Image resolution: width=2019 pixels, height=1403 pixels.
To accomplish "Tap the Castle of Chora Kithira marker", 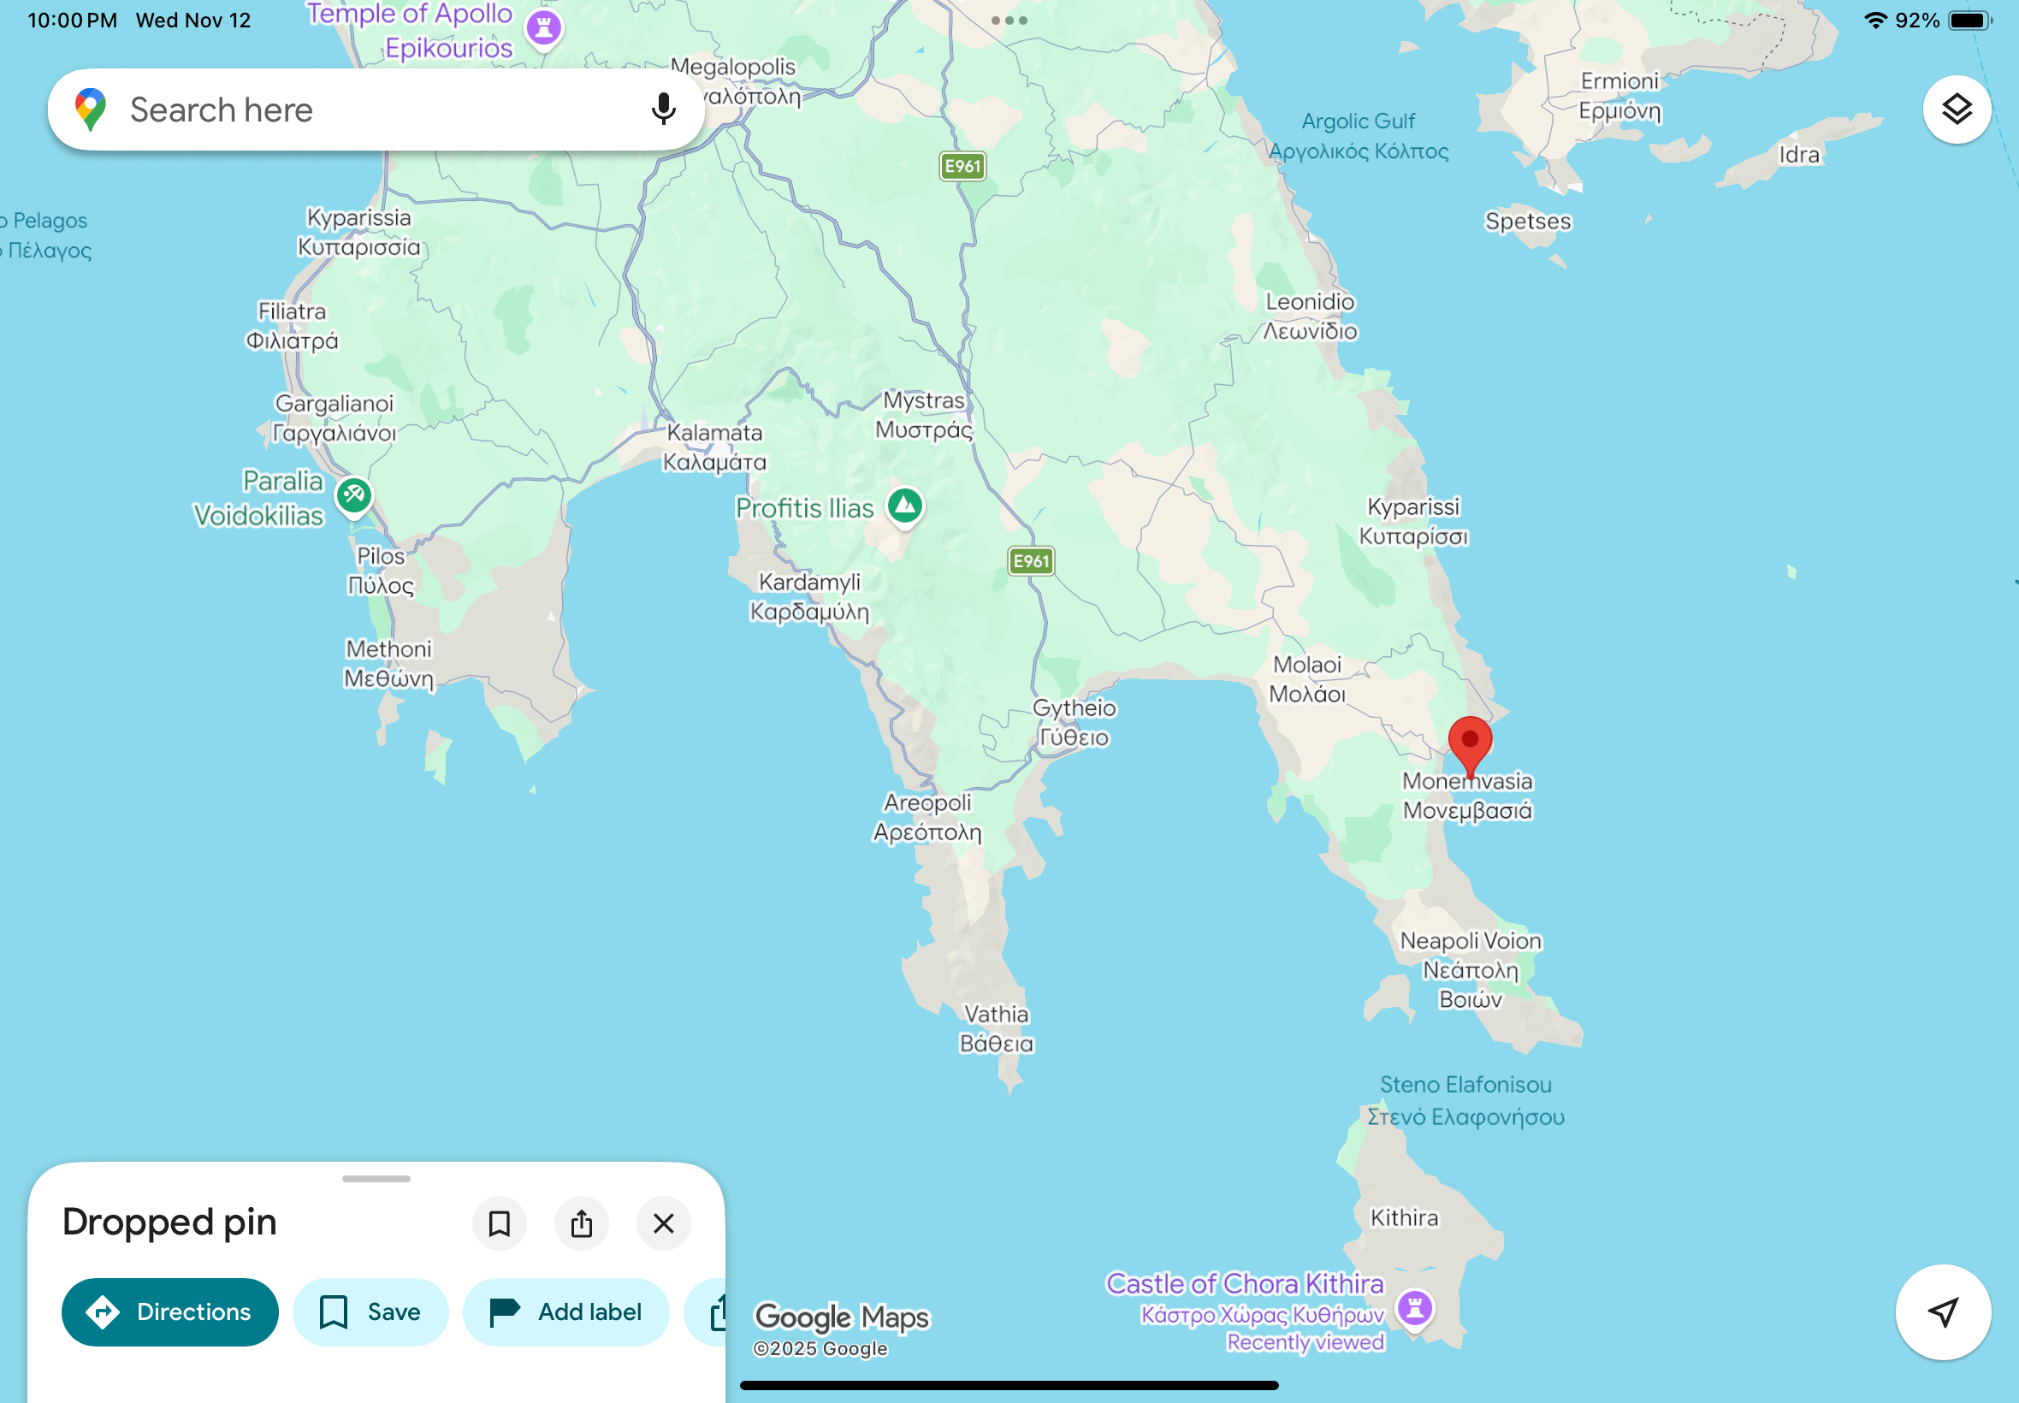I will (x=1415, y=1307).
